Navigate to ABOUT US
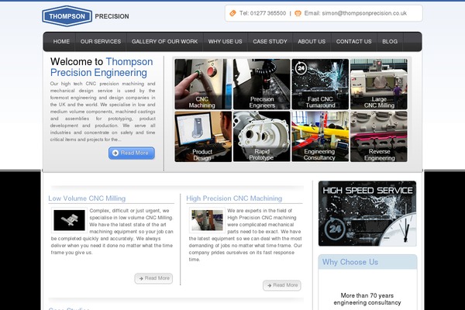The image size is (465, 310). (312, 42)
